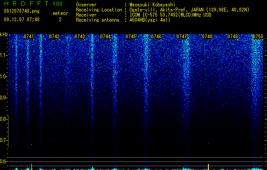Viewport: 267px width, 170px height.
Task: Click the 0748 time label
Action: pyautogui.click(x=207, y=37)
